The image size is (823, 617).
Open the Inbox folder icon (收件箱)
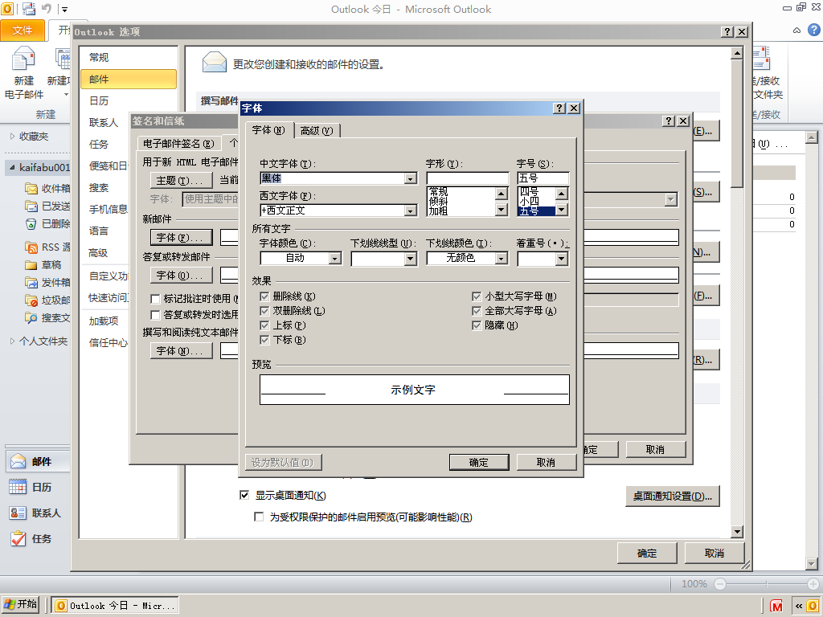pyautogui.click(x=31, y=188)
